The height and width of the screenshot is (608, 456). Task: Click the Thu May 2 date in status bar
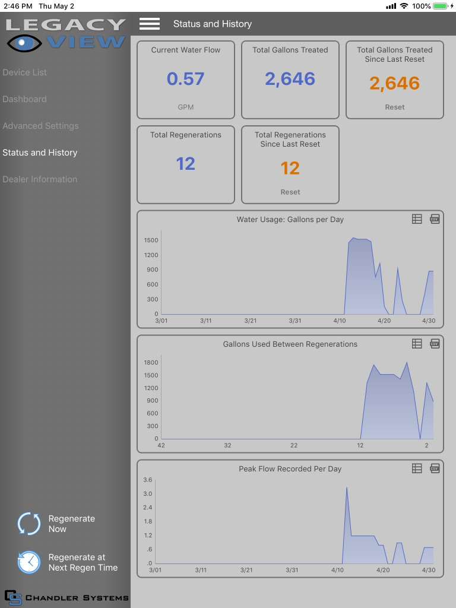[56, 6]
